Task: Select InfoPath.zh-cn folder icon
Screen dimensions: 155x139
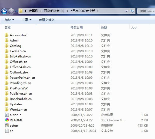Action: tap(7, 56)
